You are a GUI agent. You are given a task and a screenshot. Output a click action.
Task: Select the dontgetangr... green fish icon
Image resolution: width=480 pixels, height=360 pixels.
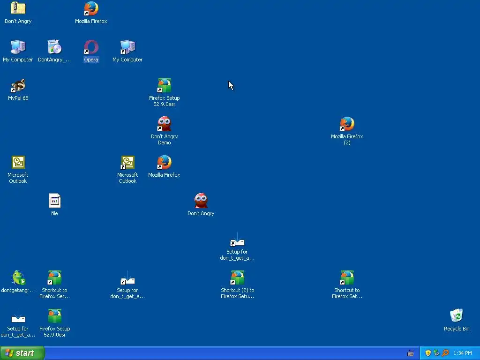click(x=18, y=277)
